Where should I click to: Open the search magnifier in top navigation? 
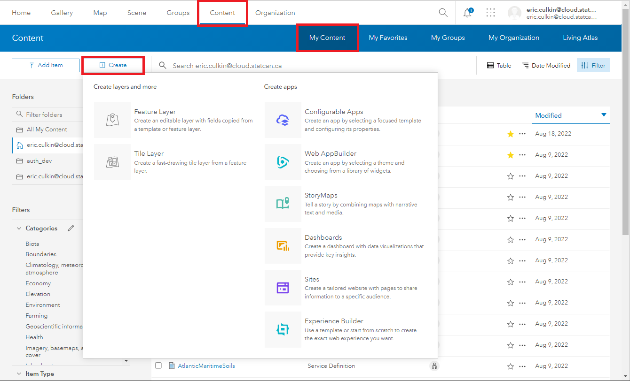point(443,13)
